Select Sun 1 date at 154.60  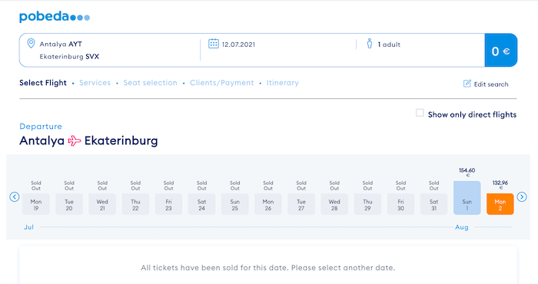pos(467,198)
